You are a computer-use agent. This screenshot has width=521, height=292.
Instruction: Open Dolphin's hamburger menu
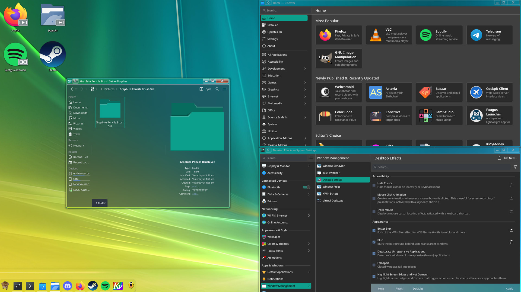point(224,89)
